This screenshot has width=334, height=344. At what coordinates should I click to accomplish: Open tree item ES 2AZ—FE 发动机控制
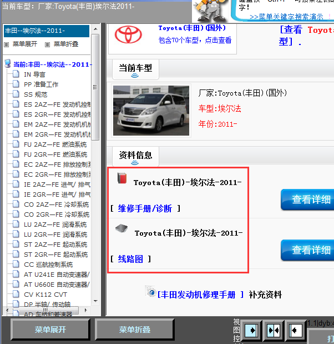(x=57, y=104)
